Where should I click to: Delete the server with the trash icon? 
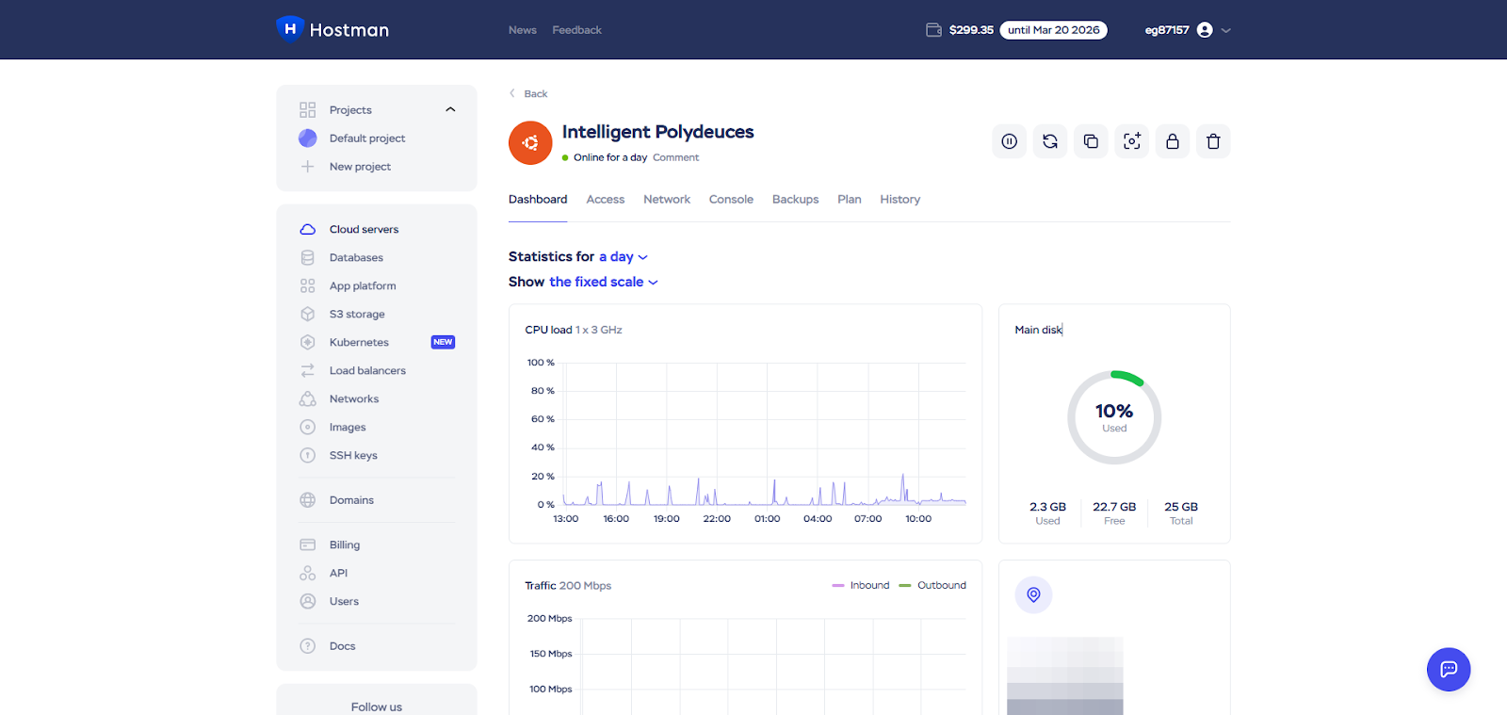click(1213, 141)
